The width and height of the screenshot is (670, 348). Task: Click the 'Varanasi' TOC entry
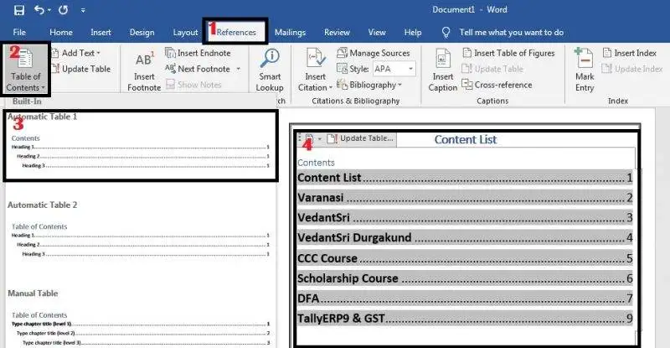465,198
